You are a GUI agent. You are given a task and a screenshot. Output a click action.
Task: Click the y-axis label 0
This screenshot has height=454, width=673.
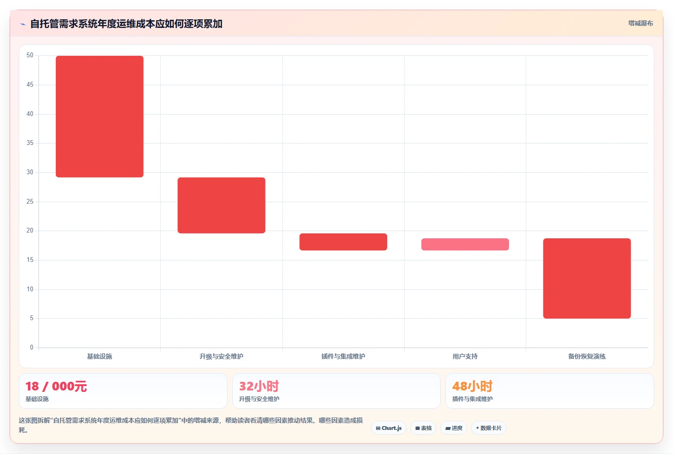[32, 347]
